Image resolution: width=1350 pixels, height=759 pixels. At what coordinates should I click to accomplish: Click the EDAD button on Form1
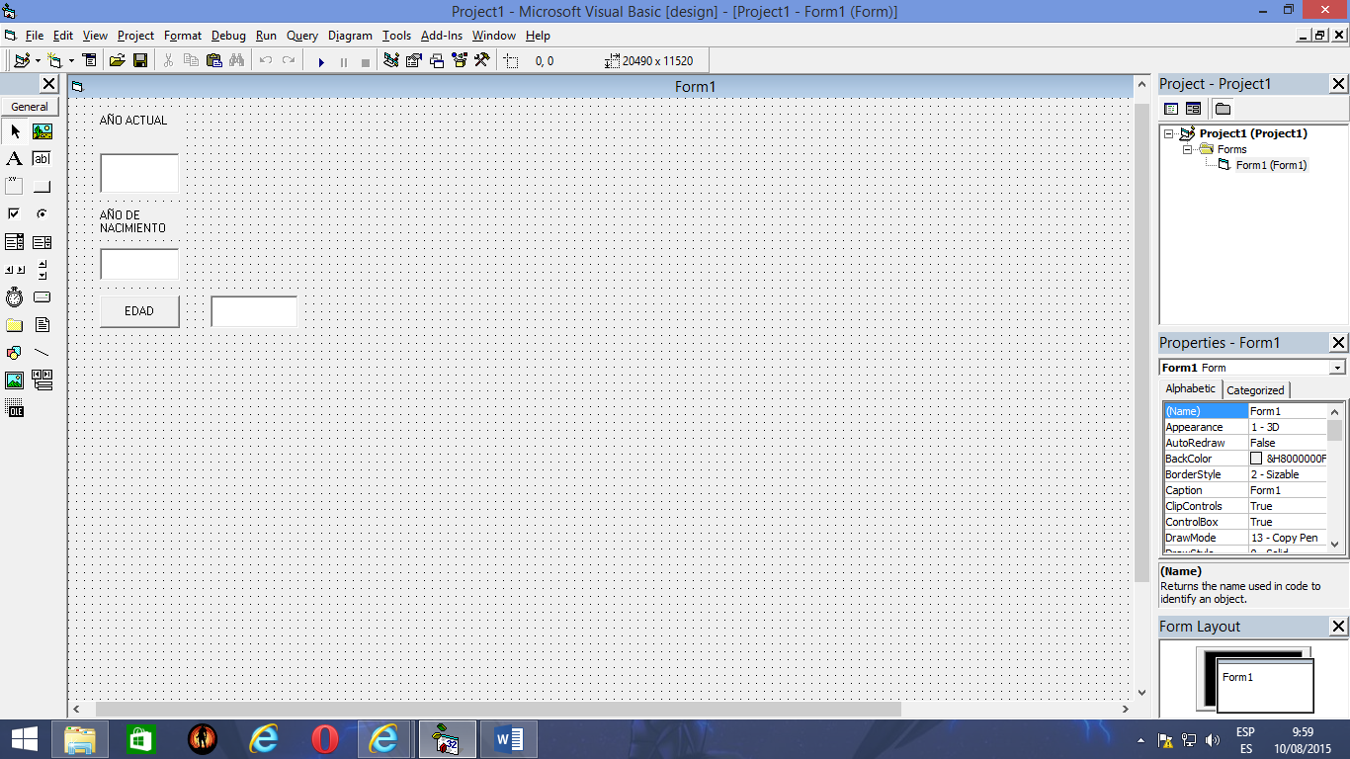[x=138, y=310]
